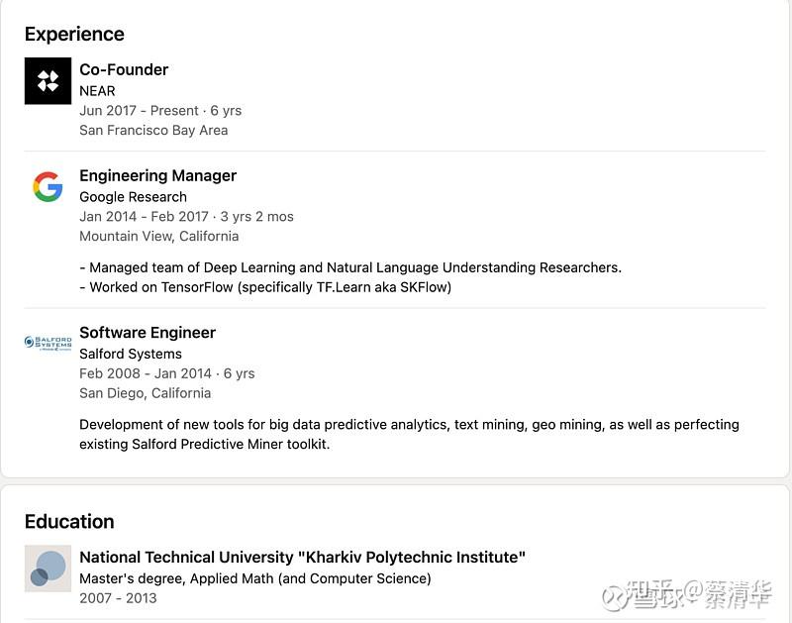Click the San Francisco Bay Area location
This screenshot has height=623, width=792.
point(153,131)
